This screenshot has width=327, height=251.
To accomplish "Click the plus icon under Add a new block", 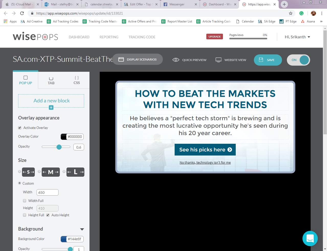I will (51, 107).
